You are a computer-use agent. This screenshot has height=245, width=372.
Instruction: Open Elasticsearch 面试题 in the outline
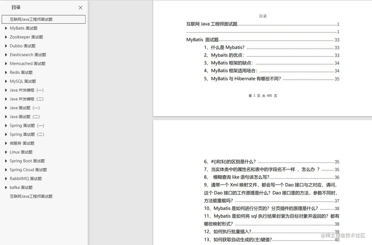pos(28,55)
